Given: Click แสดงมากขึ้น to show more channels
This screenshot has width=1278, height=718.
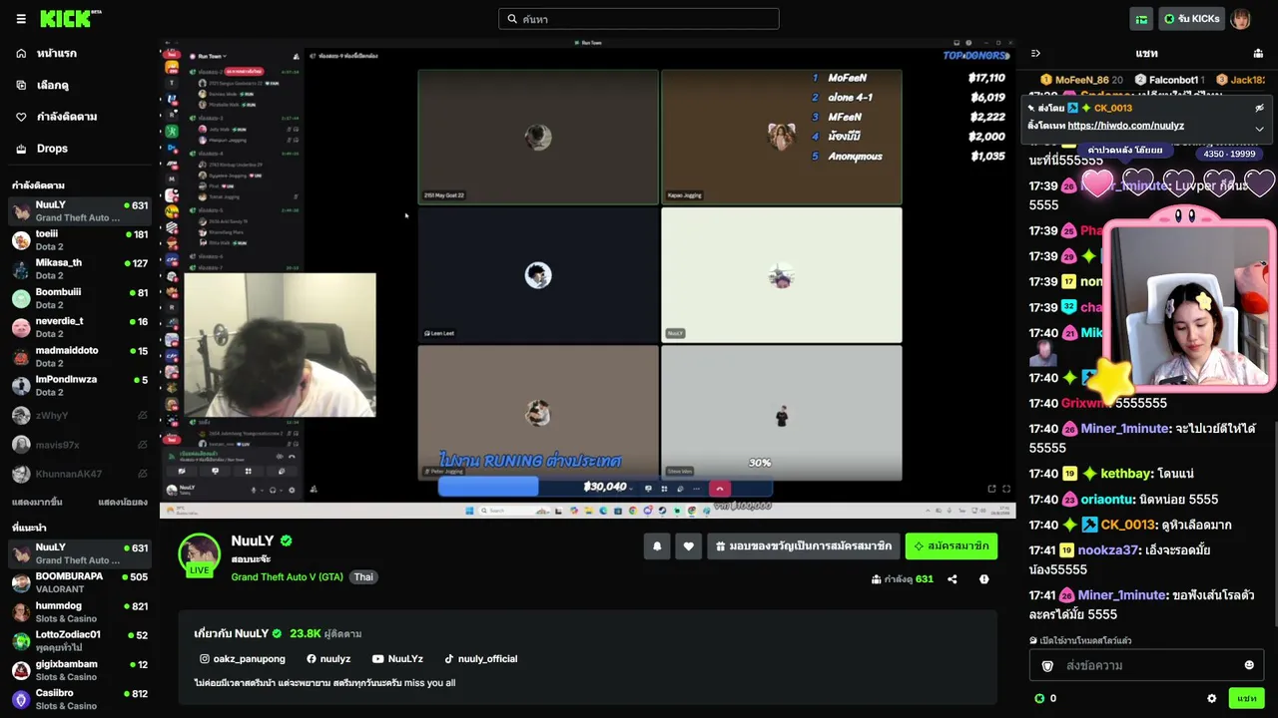Looking at the screenshot, I should (37, 502).
